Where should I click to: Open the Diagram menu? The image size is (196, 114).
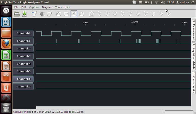(x=47, y=7)
